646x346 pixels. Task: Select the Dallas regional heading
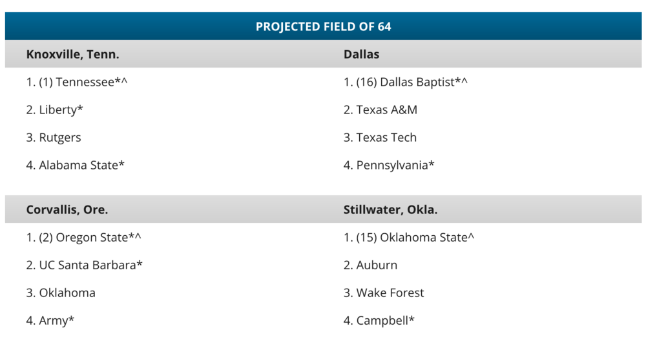tap(361, 54)
